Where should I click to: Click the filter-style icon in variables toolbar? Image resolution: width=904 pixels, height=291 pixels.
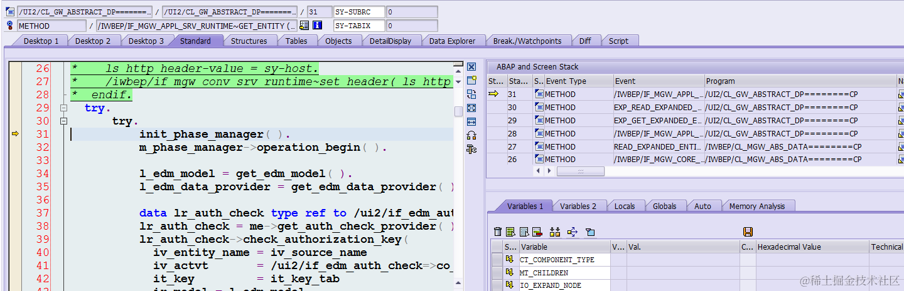coord(590,232)
